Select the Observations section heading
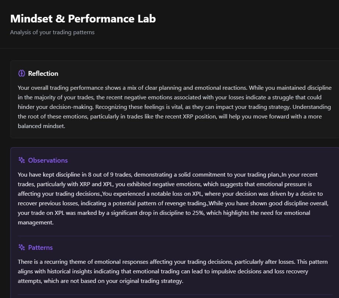This screenshot has height=298, width=339. [48, 160]
